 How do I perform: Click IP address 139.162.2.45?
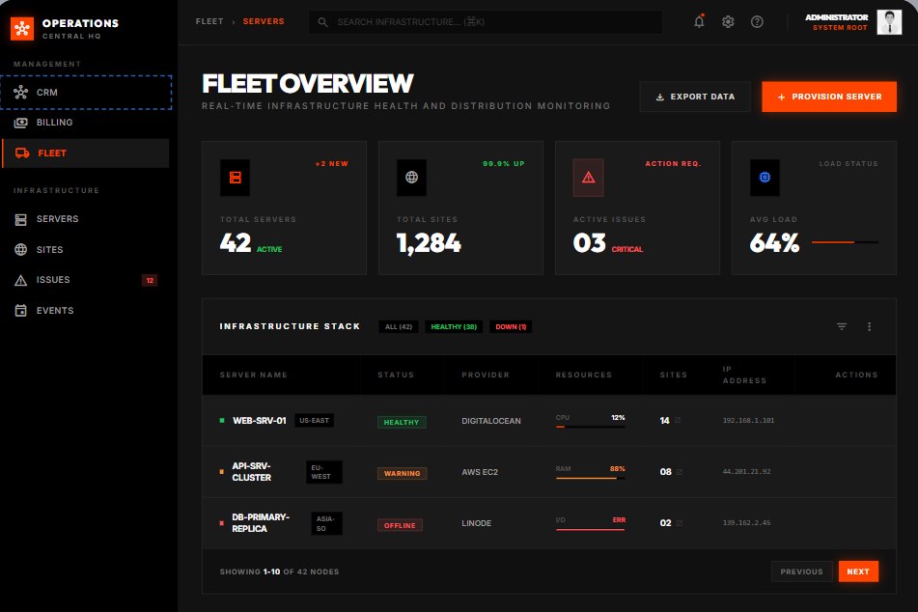pos(746,523)
